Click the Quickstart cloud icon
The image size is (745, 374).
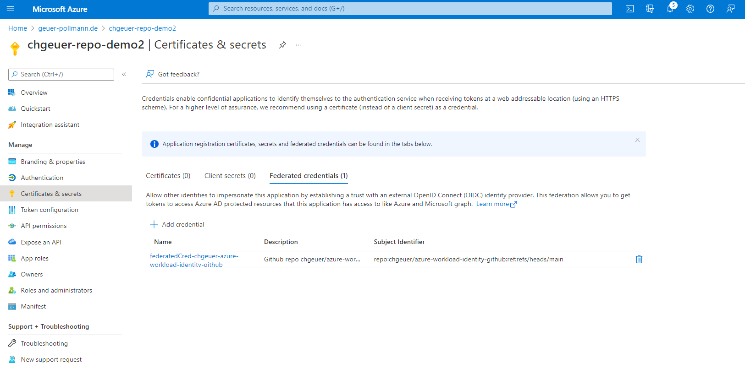click(12, 108)
